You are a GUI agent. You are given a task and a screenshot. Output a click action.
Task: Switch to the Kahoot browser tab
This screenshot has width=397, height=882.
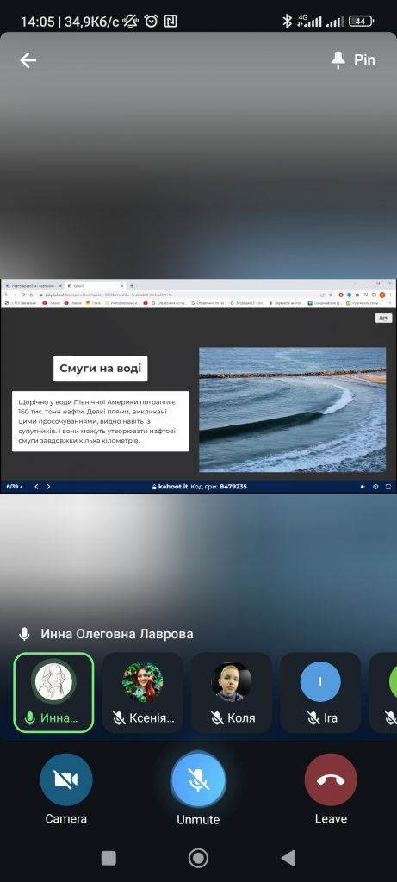pos(91,286)
